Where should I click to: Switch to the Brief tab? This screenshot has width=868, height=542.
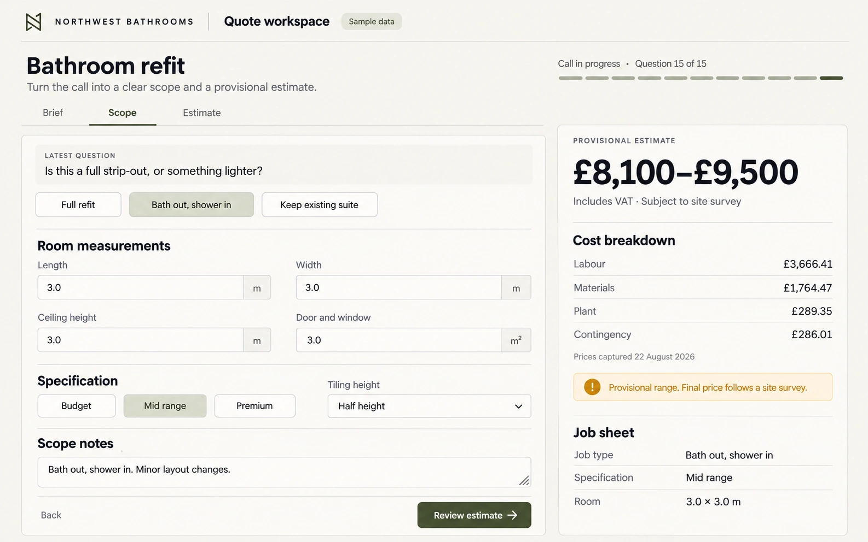[x=53, y=113]
